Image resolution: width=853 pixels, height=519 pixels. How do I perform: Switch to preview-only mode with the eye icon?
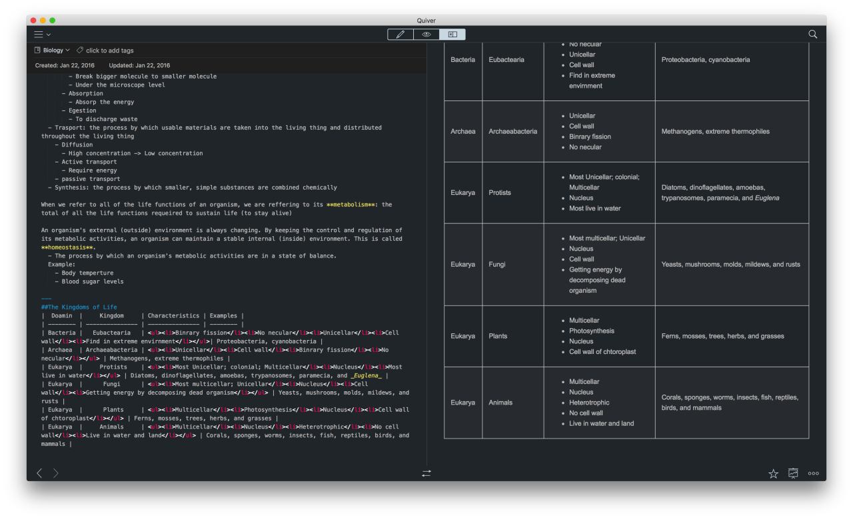pos(426,34)
